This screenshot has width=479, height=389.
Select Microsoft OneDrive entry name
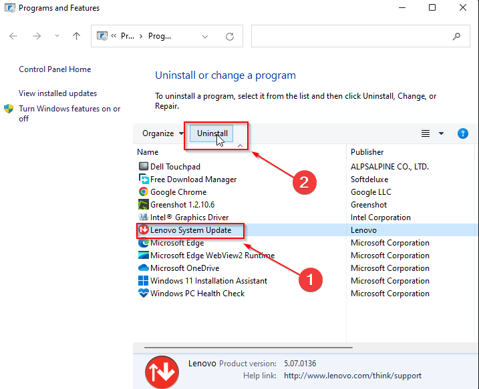[185, 268]
